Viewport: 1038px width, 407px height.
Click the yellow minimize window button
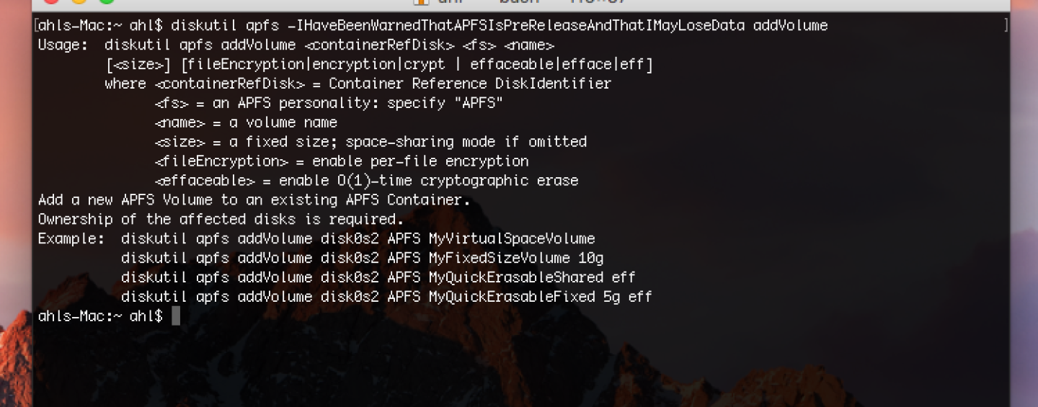click(79, 2)
